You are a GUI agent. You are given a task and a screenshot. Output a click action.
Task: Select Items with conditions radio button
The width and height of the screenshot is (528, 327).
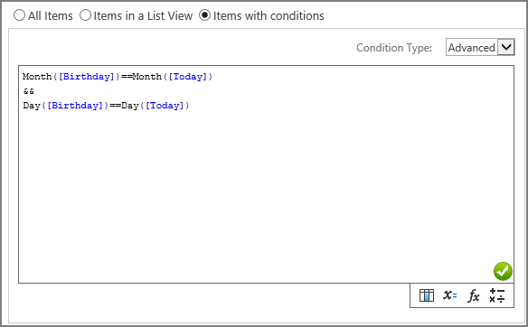click(204, 15)
